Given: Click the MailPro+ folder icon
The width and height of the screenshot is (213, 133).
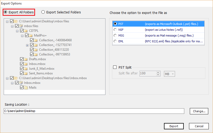Looking at the screenshot, I should click(x=31, y=35).
